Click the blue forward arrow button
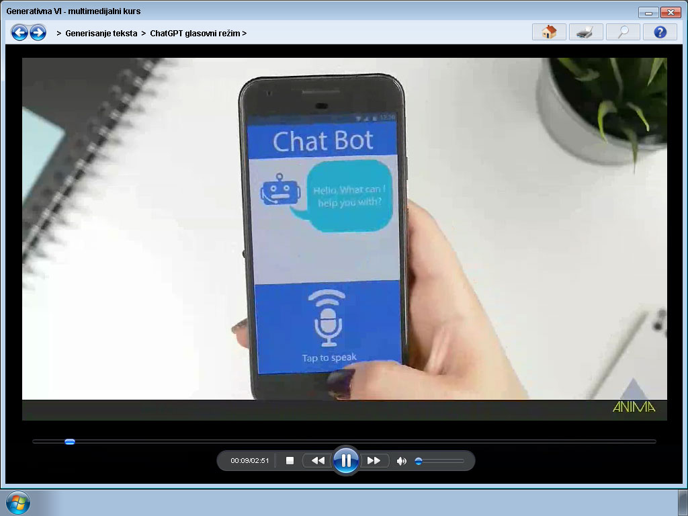 38,32
